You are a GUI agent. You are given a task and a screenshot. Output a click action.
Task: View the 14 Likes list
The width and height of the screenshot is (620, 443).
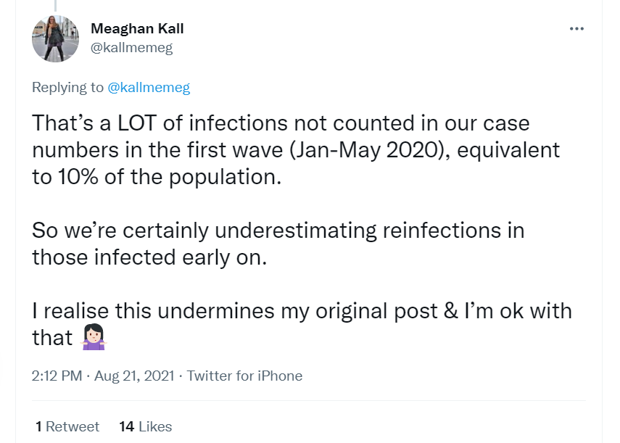point(145,427)
